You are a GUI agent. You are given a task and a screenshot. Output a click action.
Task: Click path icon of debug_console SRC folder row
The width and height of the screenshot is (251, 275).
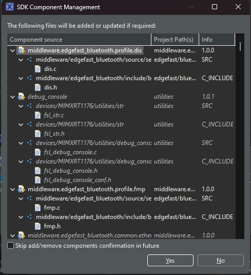click(x=29, y=143)
